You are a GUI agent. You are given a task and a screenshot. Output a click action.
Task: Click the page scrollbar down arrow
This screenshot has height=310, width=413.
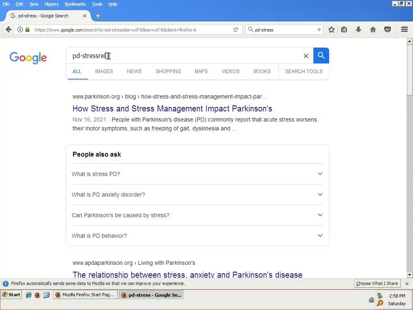click(410, 274)
